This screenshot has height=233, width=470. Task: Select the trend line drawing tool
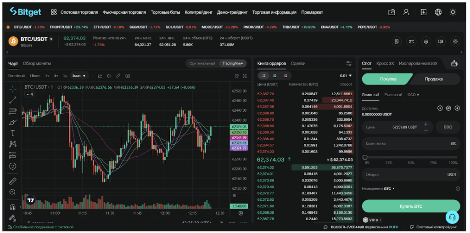13,100
